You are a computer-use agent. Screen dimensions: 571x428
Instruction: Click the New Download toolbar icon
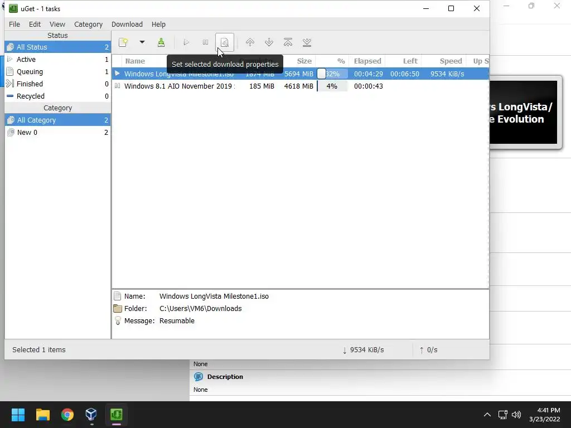tap(123, 42)
